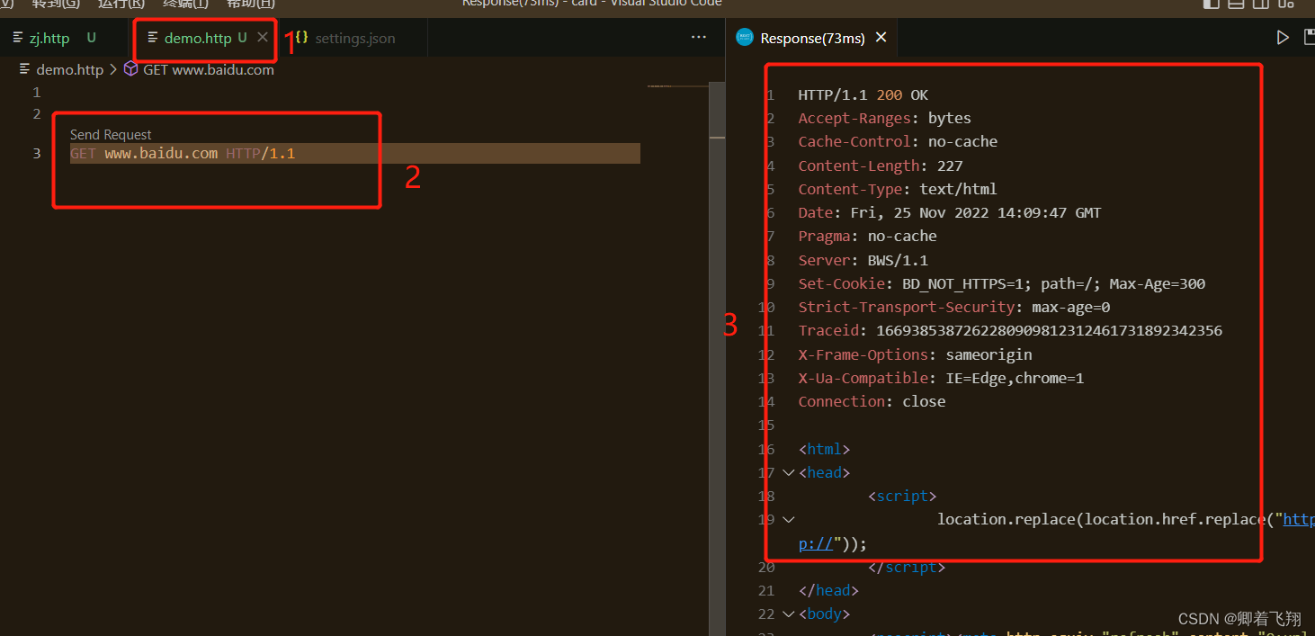Run the request with the play icon
The height and width of the screenshot is (636, 1315).
tap(1283, 38)
